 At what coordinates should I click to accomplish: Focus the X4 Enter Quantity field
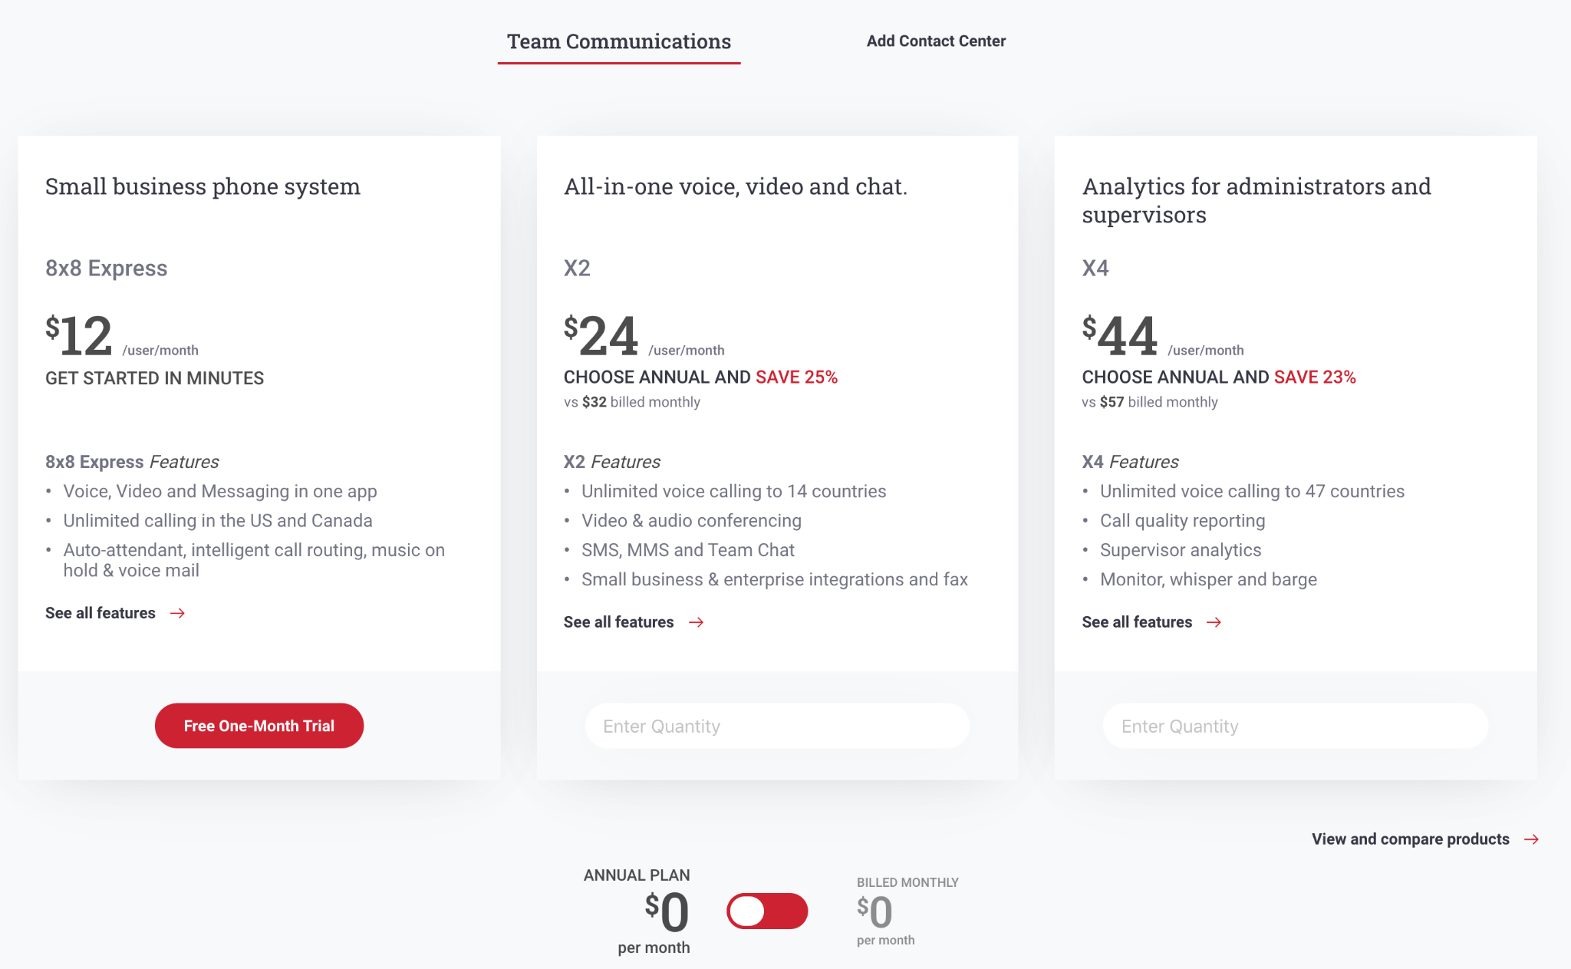point(1295,726)
